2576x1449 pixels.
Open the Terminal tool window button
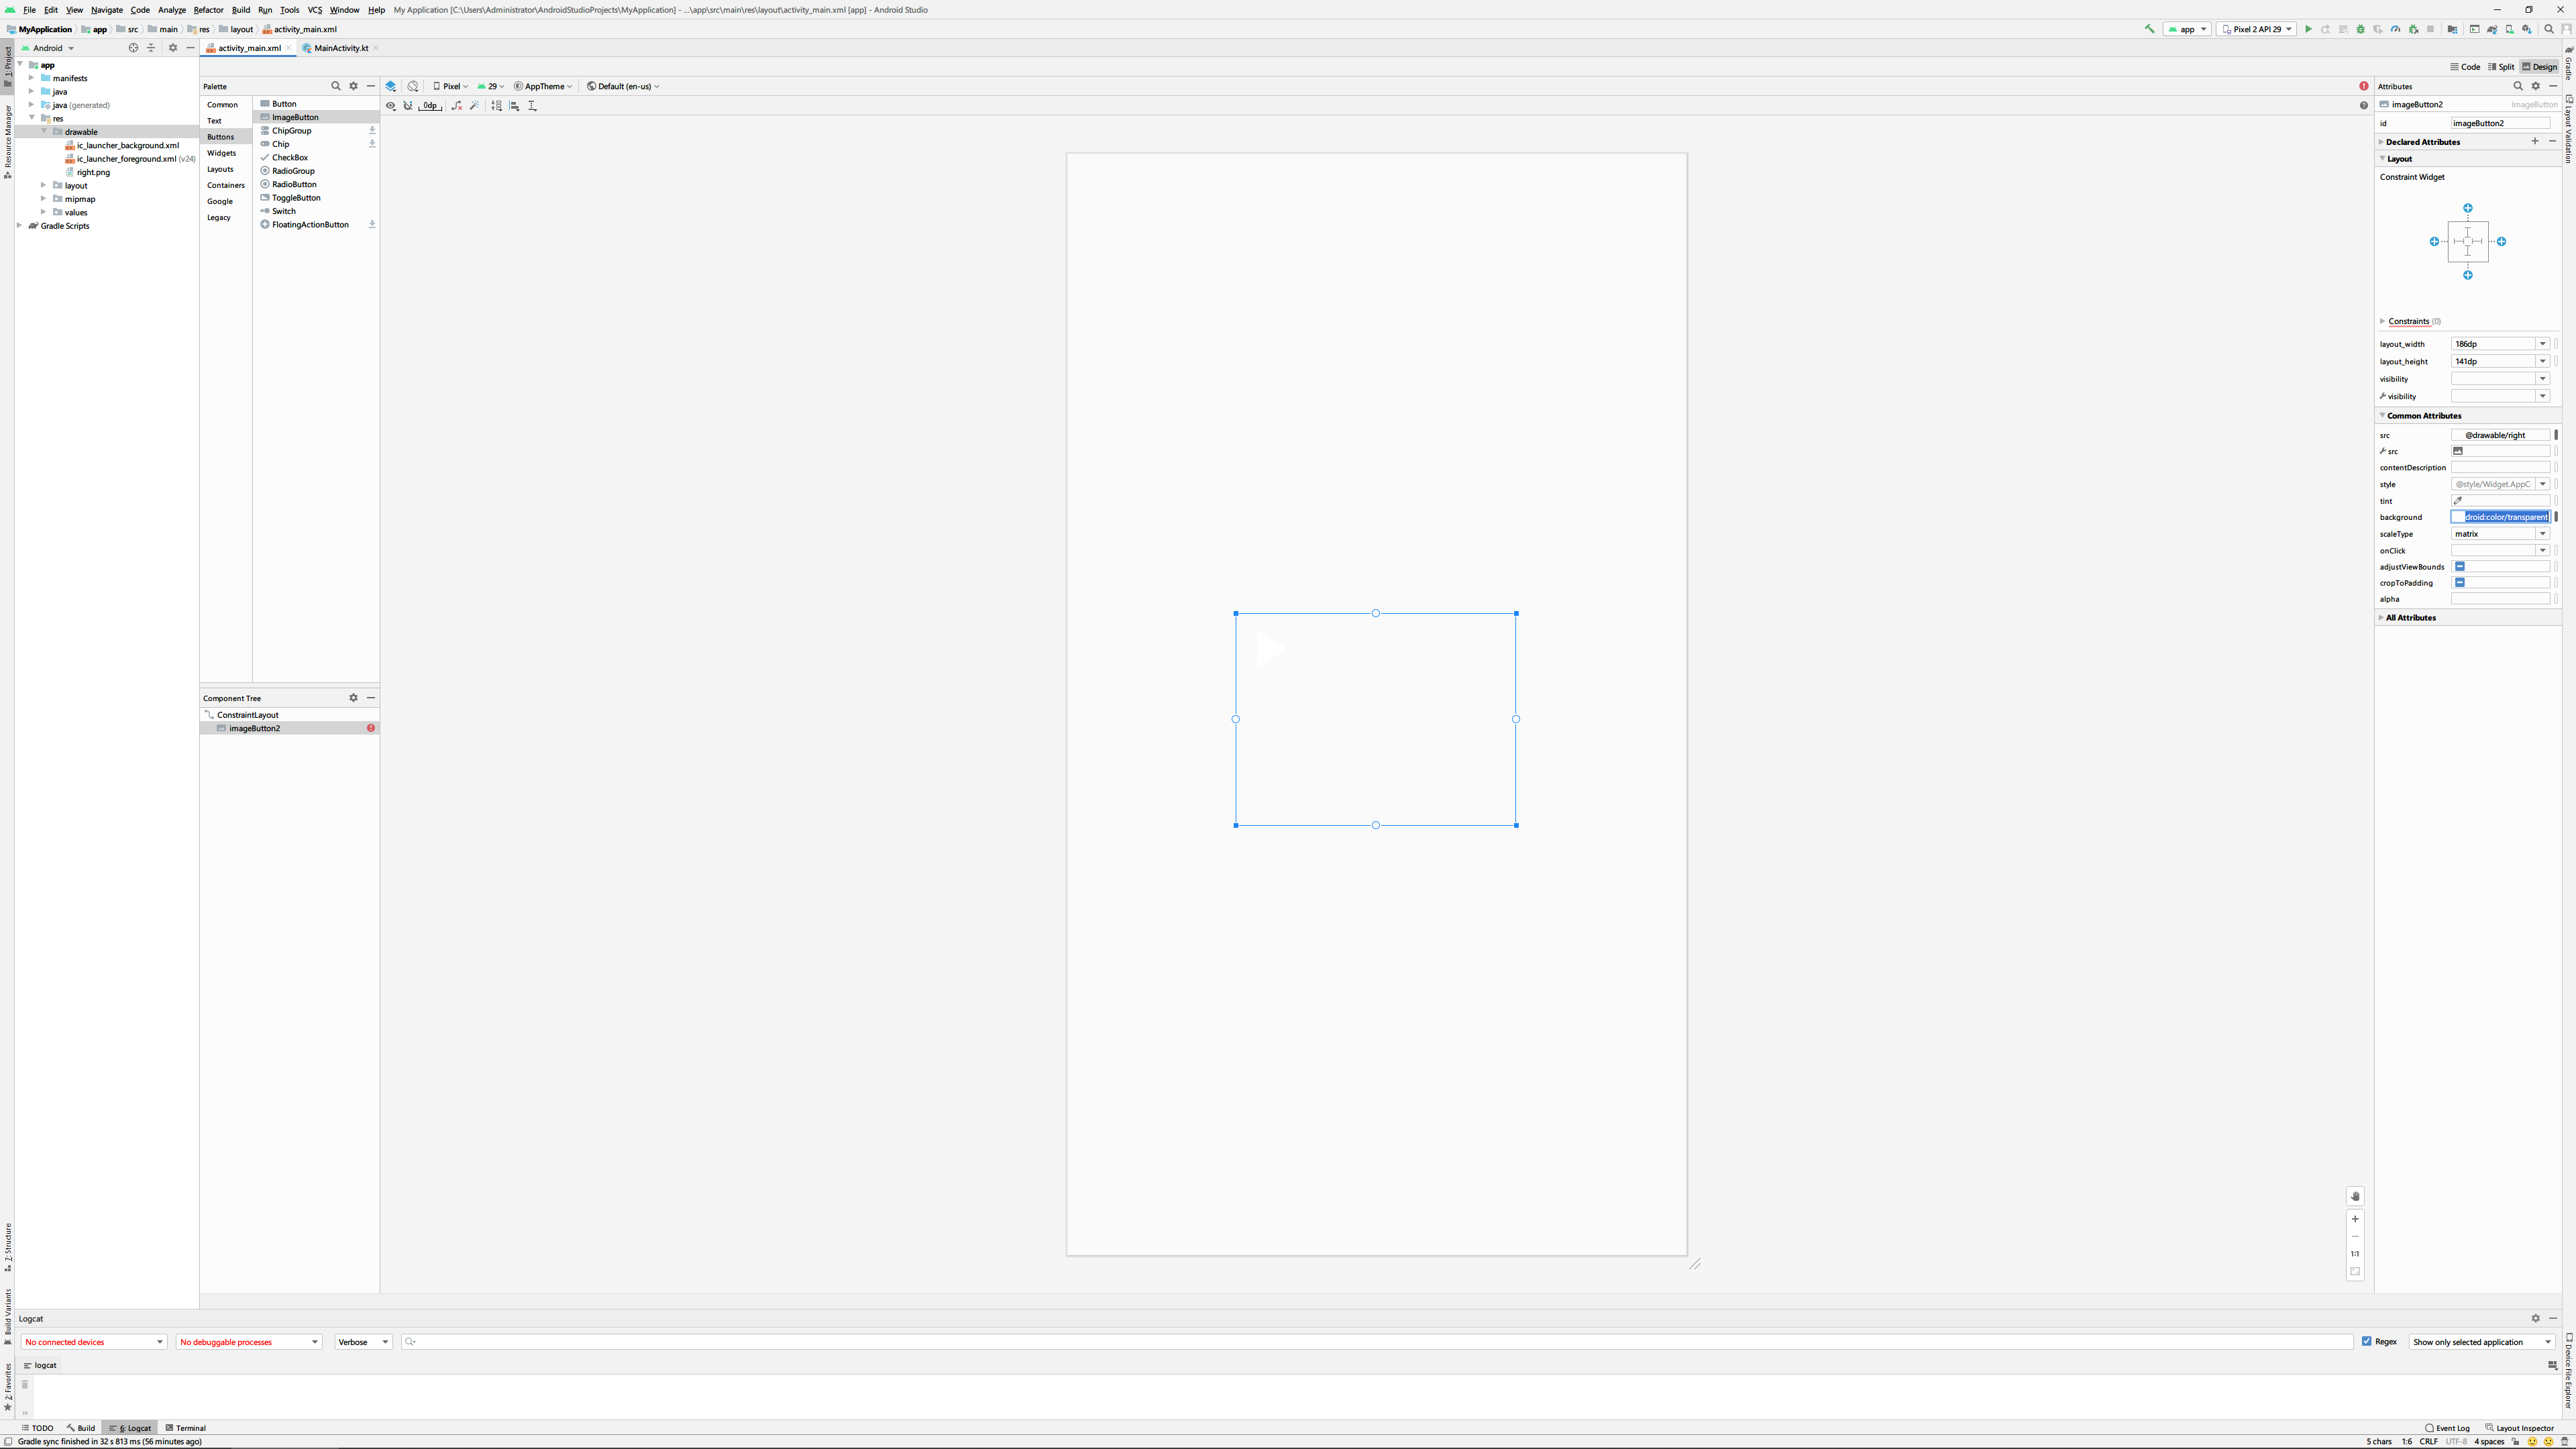186,1428
